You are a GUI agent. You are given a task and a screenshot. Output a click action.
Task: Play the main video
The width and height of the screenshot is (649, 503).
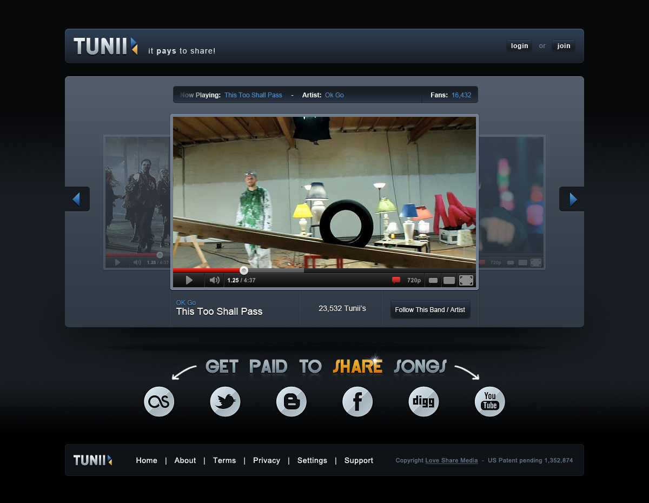click(x=189, y=280)
